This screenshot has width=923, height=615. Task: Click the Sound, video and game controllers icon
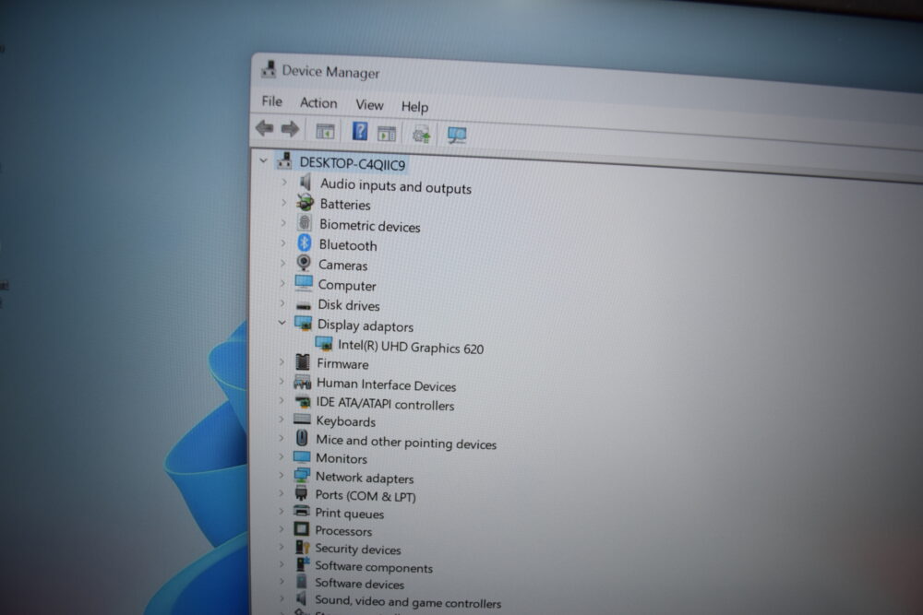pos(302,598)
